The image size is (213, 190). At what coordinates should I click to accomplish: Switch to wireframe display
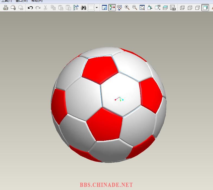182,8
